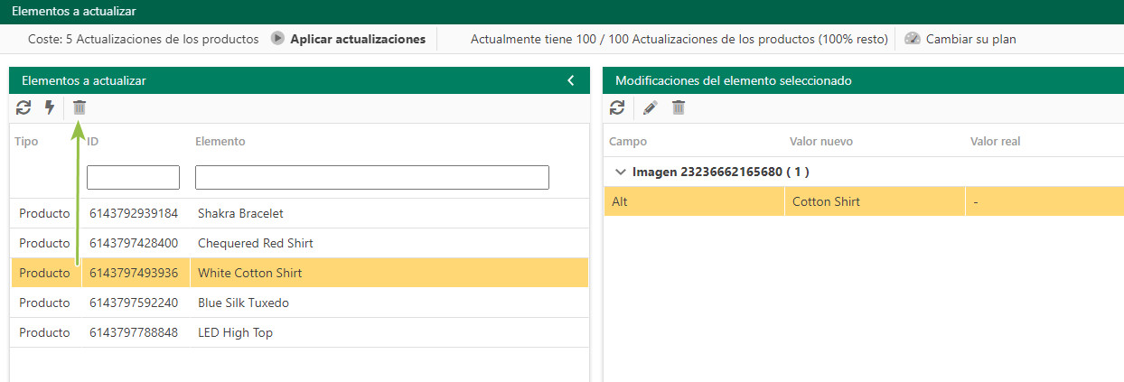Click the pencil edit icon
Viewport: 1124px width, 382px height.
(x=650, y=107)
